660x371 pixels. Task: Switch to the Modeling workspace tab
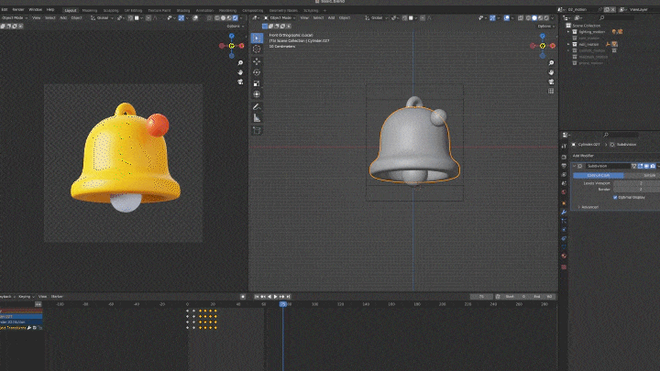point(89,10)
